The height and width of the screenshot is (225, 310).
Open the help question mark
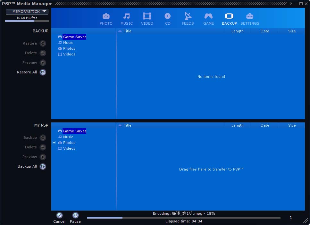(291, 4)
